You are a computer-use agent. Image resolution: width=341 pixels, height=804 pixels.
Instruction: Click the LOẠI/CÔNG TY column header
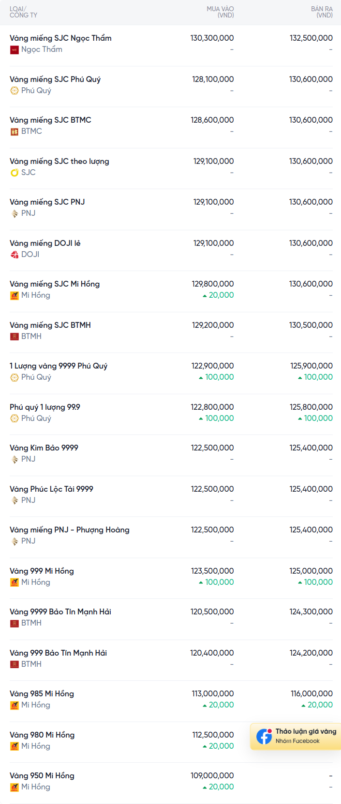tap(23, 12)
